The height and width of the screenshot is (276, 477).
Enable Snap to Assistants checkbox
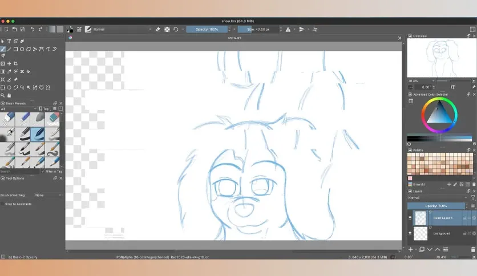pyautogui.click(x=2, y=204)
